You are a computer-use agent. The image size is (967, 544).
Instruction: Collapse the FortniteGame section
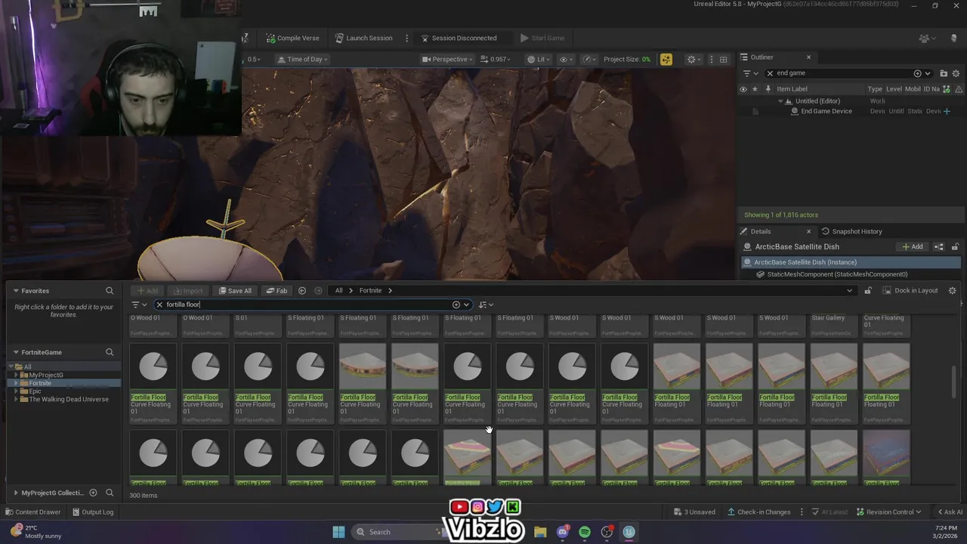(x=16, y=352)
